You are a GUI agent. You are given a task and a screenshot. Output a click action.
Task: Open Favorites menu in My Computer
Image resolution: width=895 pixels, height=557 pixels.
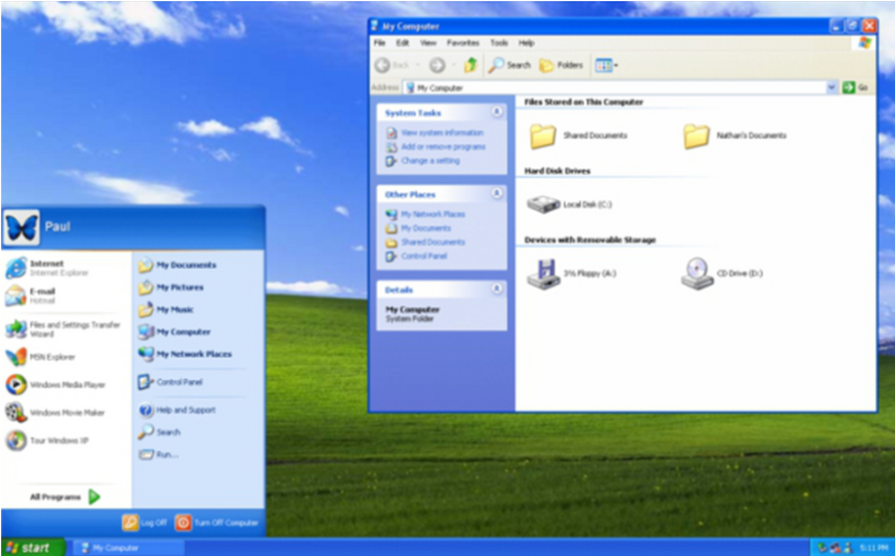[x=462, y=43]
